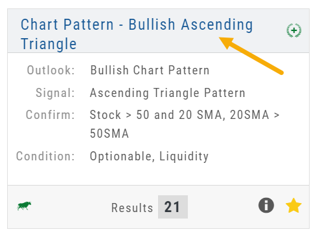The width and height of the screenshot is (320, 236).
Task: Click the green laurel plus icon
Action: [x=294, y=30]
